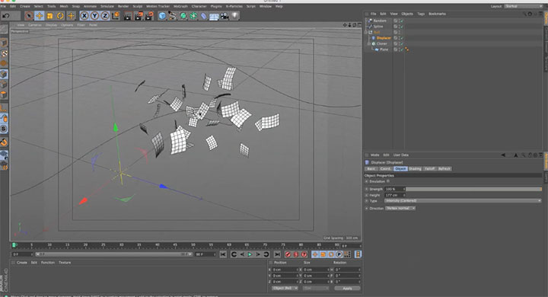Image resolution: width=548 pixels, height=297 pixels.
Task: Select the Scale tool
Action: tap(50, 16)
